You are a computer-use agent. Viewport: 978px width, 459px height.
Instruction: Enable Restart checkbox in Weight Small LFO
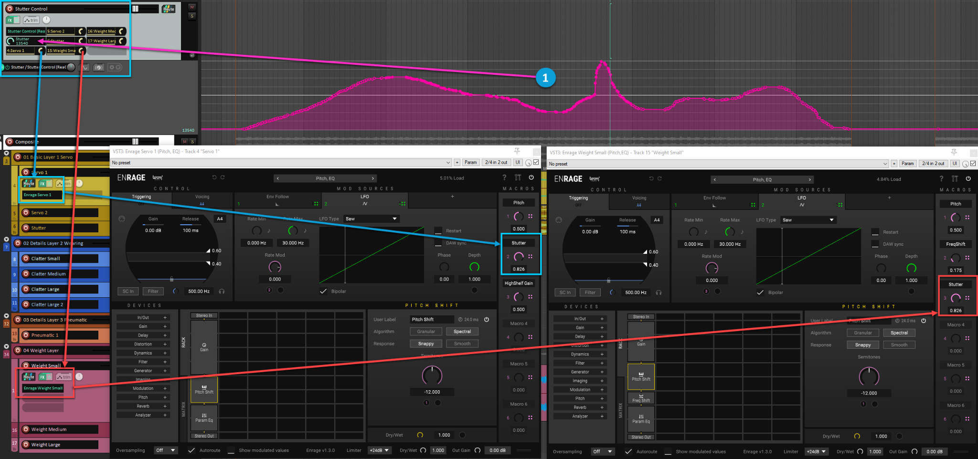(x=875, y=232)
